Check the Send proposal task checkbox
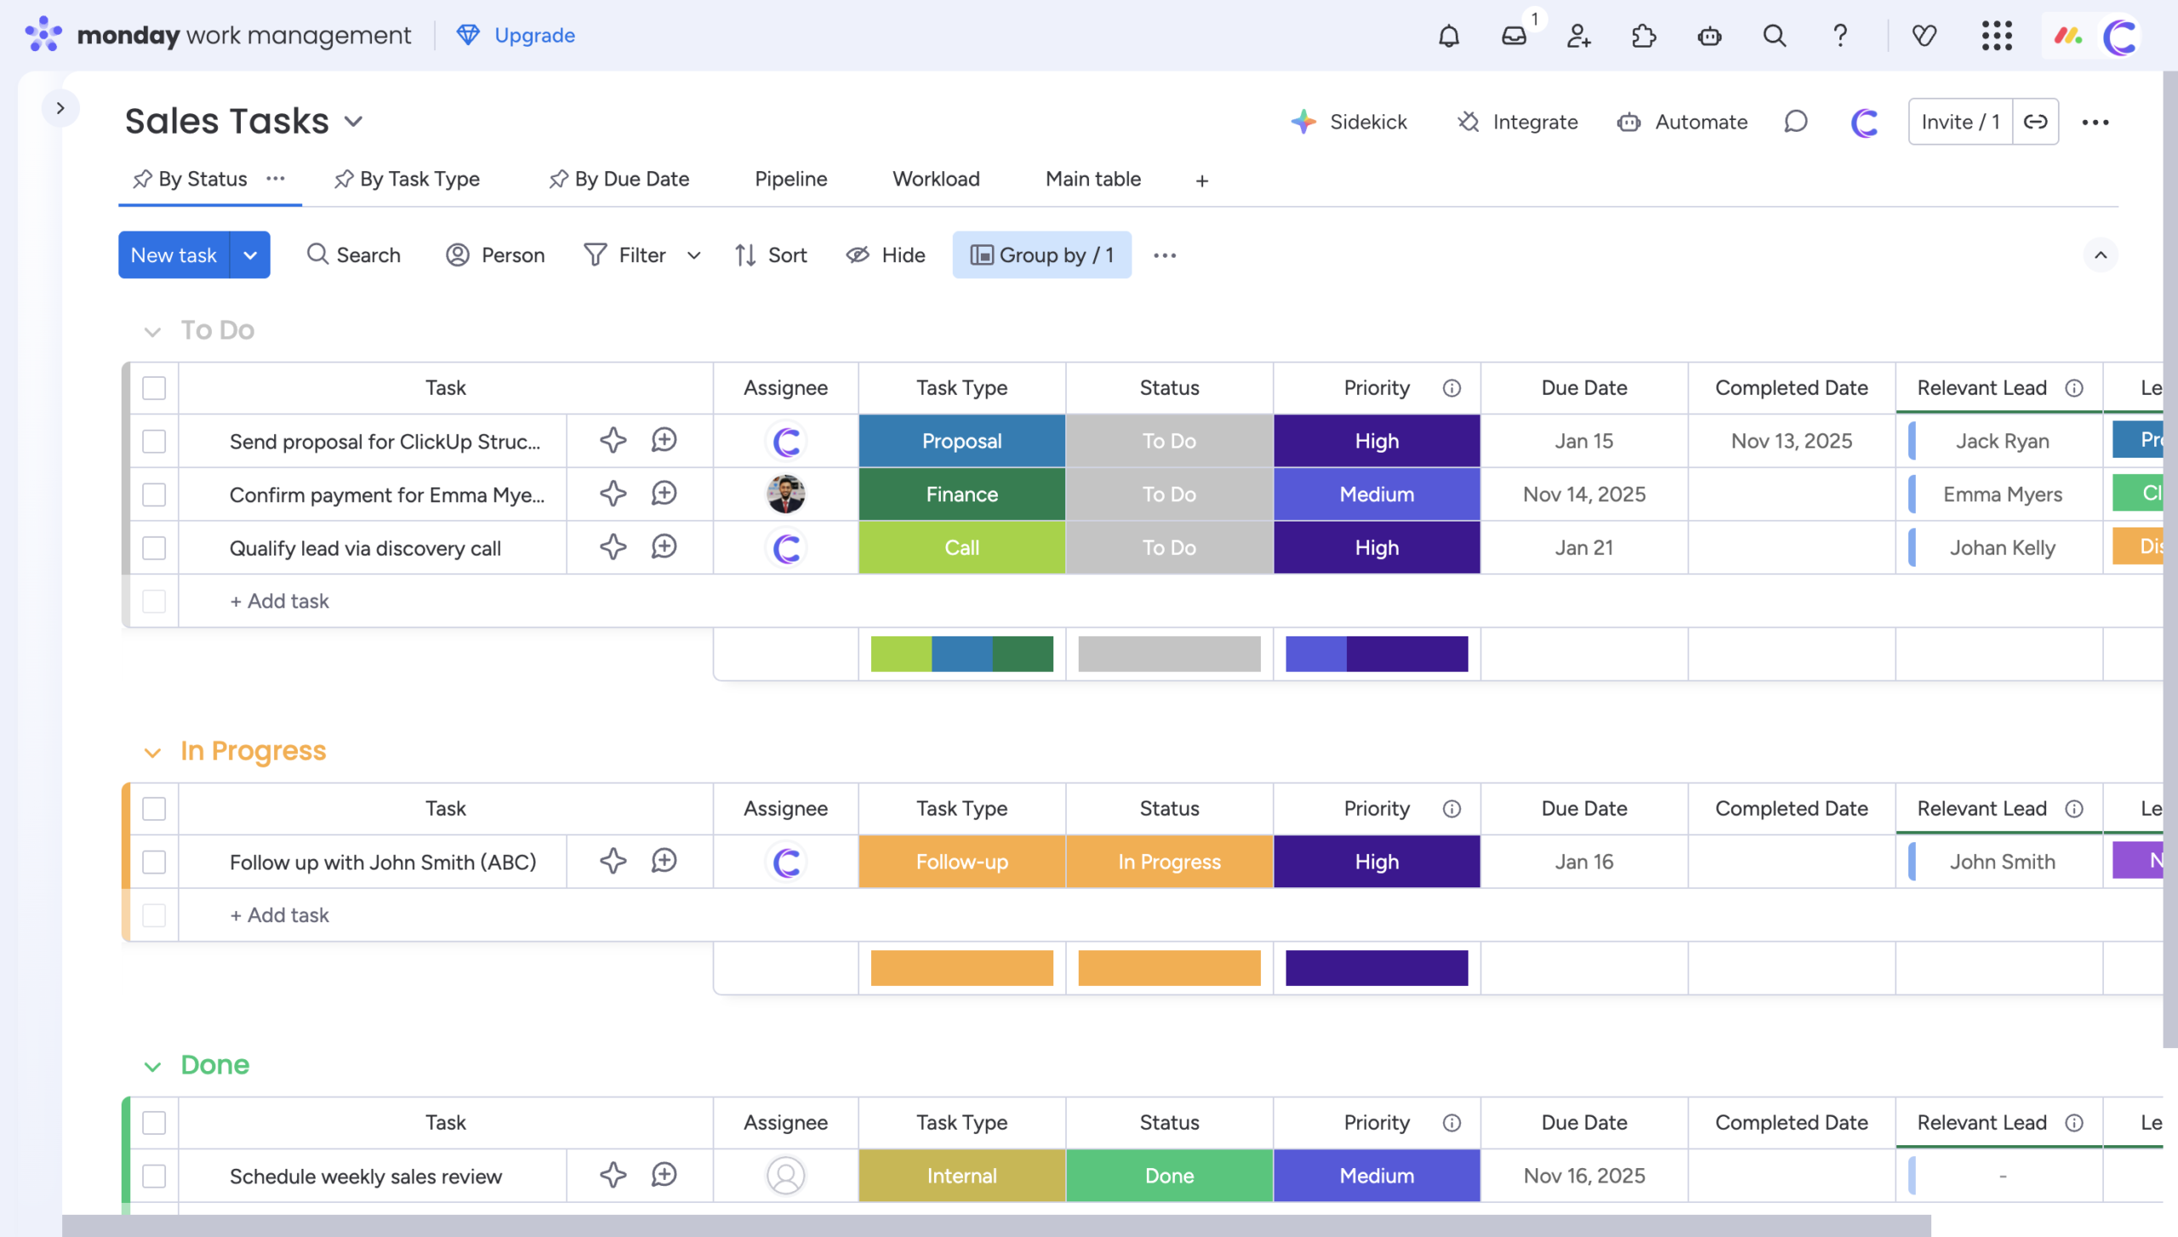The width and height of the screenshot is (2178, 1237). [154, 442]
